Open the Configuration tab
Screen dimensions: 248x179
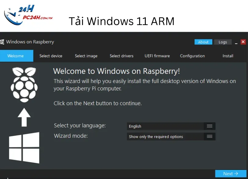192,56
